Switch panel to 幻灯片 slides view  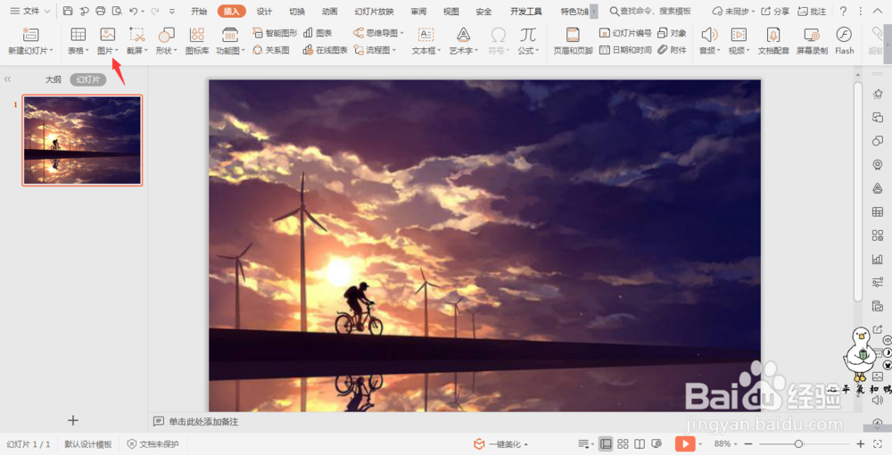(x=87, y=79)
